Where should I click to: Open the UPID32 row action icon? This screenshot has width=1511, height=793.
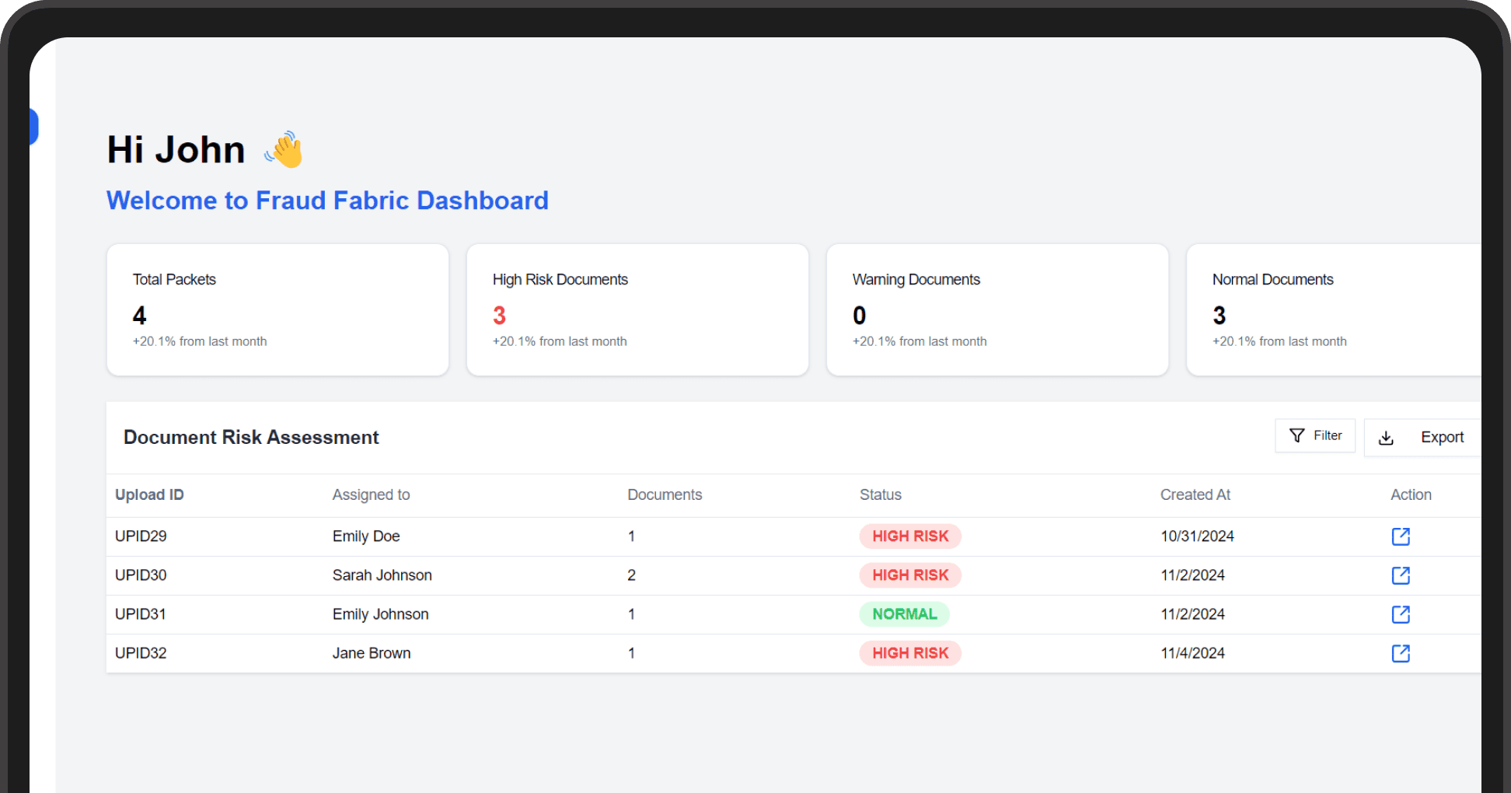pyautogui.click(x=1401, y=653)
